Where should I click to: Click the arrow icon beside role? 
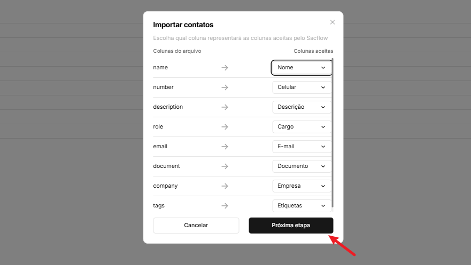click(x=225, y=127)
